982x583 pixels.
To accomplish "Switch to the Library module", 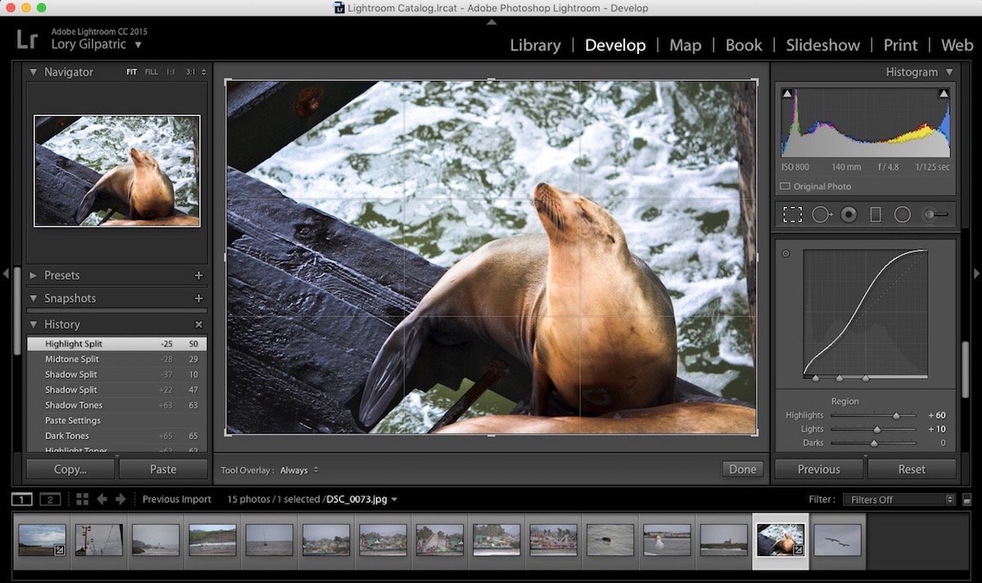I will point(535,45).
